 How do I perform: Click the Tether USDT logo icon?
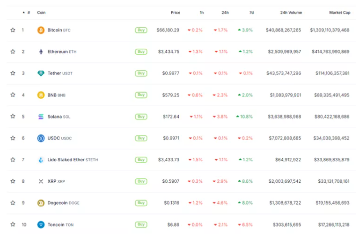[x=41, y=73]
